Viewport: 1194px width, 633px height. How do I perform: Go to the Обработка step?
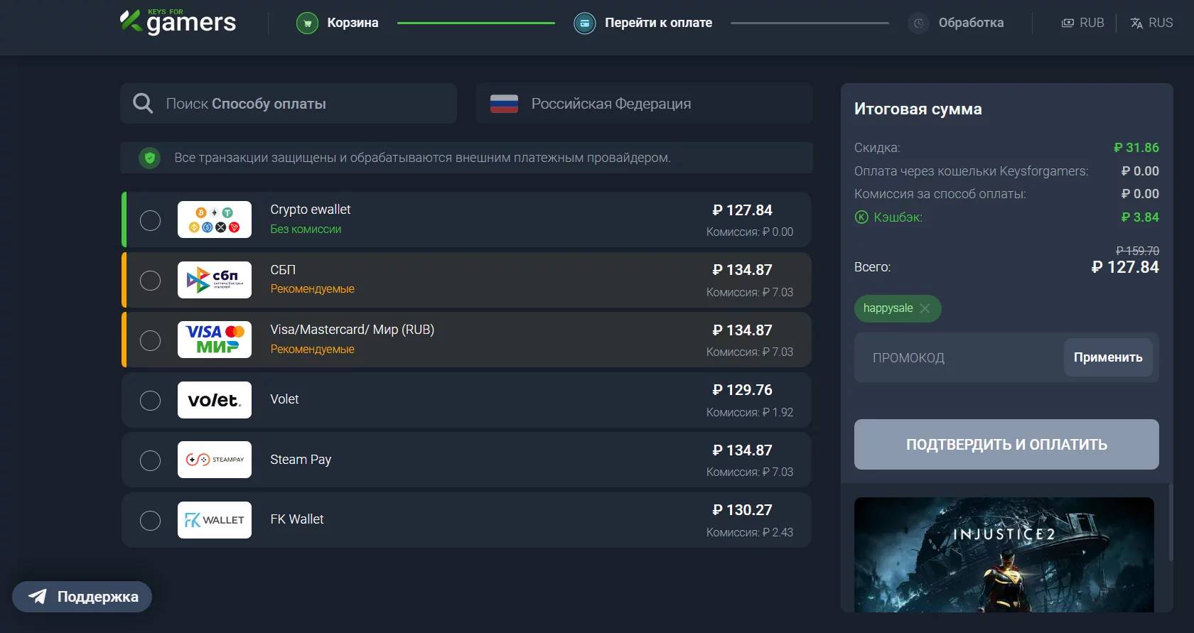[955, 23]
